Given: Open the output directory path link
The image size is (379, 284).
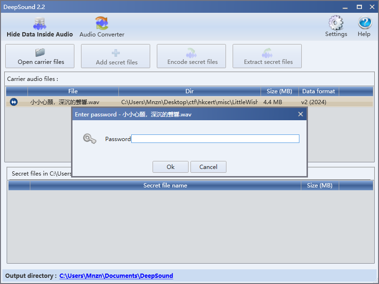Looking at the screenshot, I should pos(116,275).
